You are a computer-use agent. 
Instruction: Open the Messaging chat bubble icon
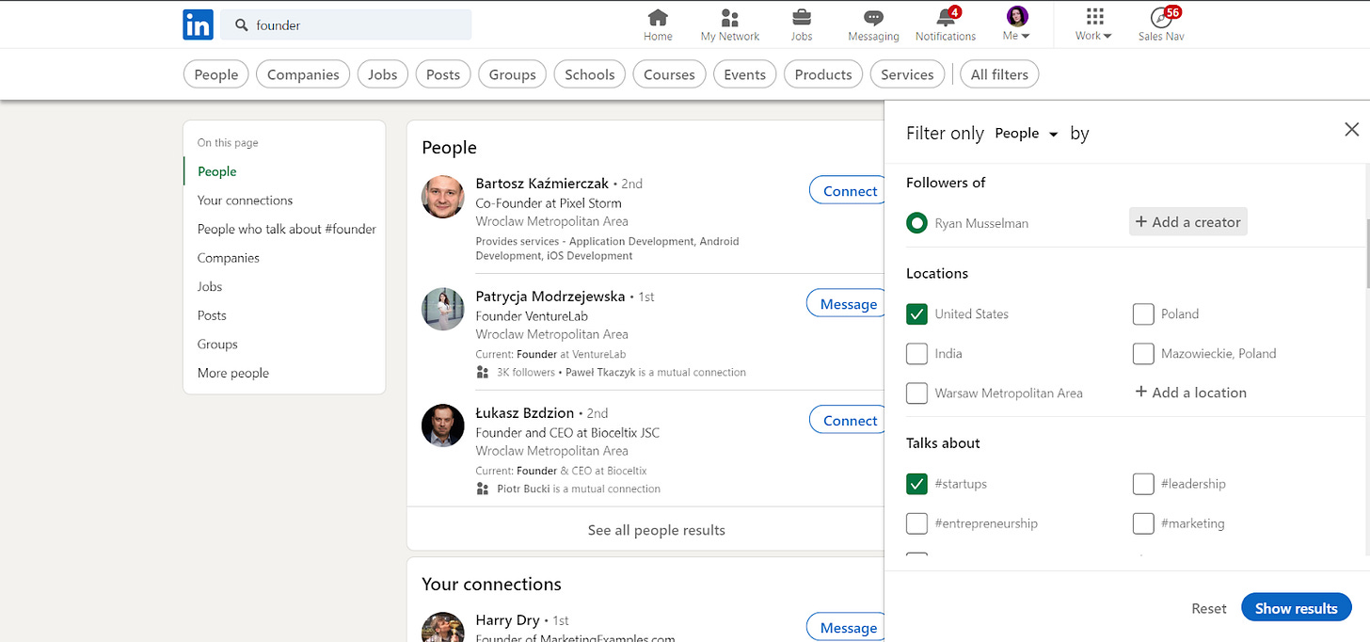pos(873,18)
